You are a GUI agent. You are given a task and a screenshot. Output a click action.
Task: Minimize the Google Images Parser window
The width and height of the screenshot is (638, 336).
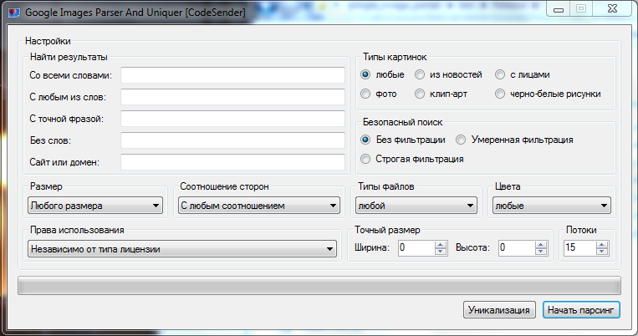point(559,9)
